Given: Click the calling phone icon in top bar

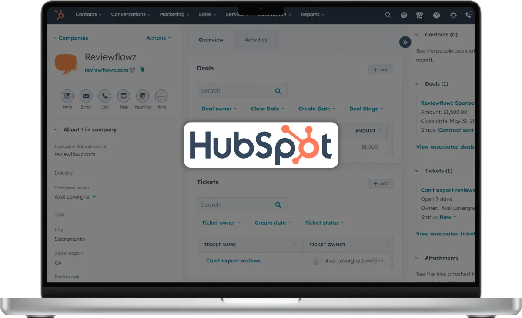Looking at the screenshot, I should (x=468, y=15).
